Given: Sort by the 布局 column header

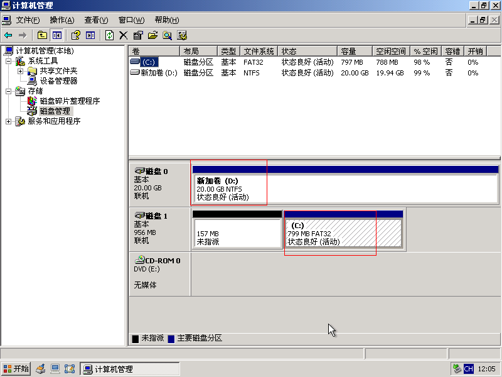Looking at the screenshot, I should 199,51.
